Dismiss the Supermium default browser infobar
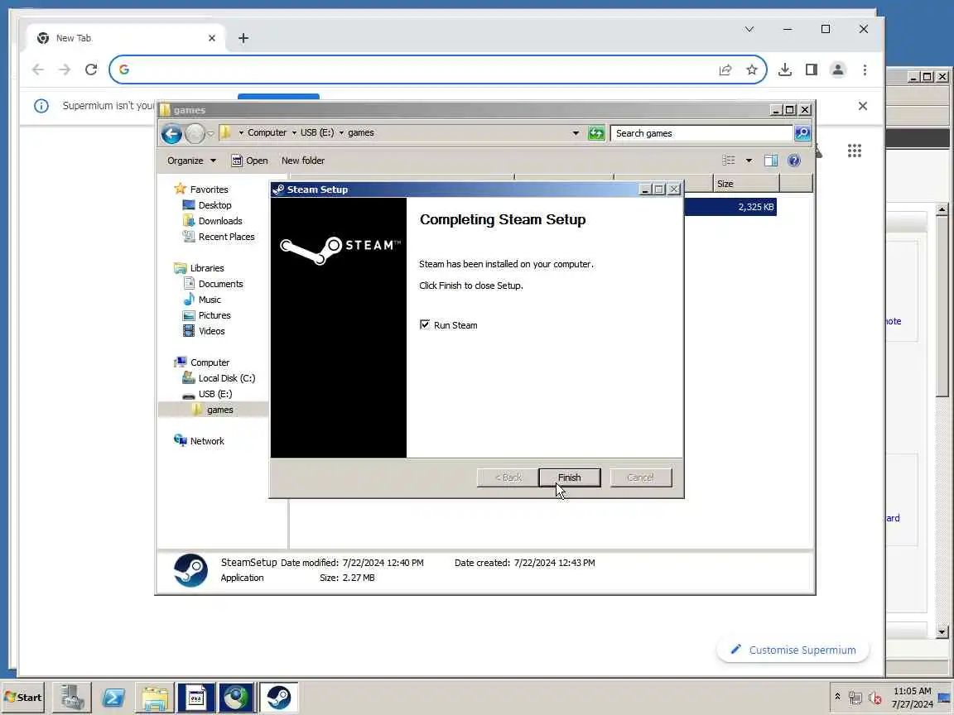The width and height of the screenshot is (954, 715). [x=863, y=106]
